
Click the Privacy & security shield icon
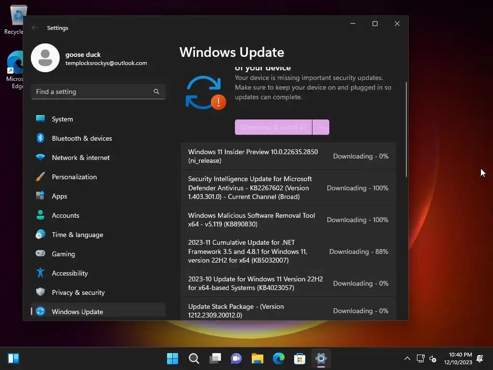tap(40, 292)
